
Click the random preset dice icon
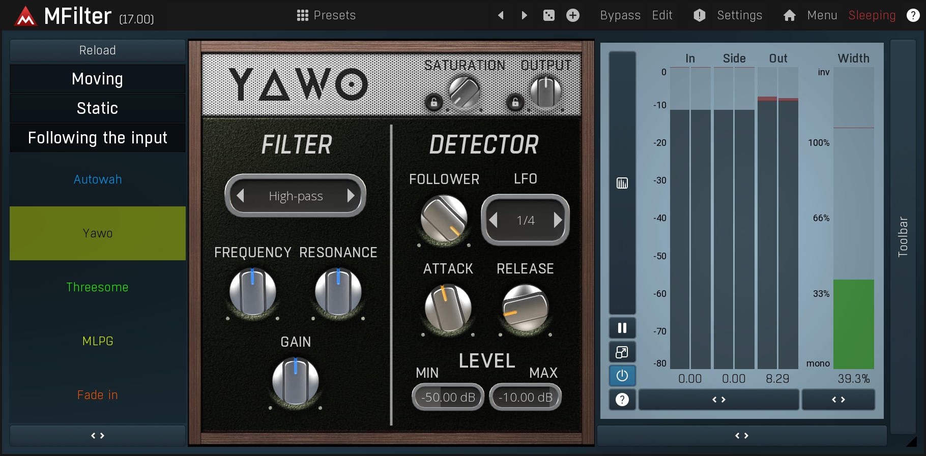click(x=549, y=15)
